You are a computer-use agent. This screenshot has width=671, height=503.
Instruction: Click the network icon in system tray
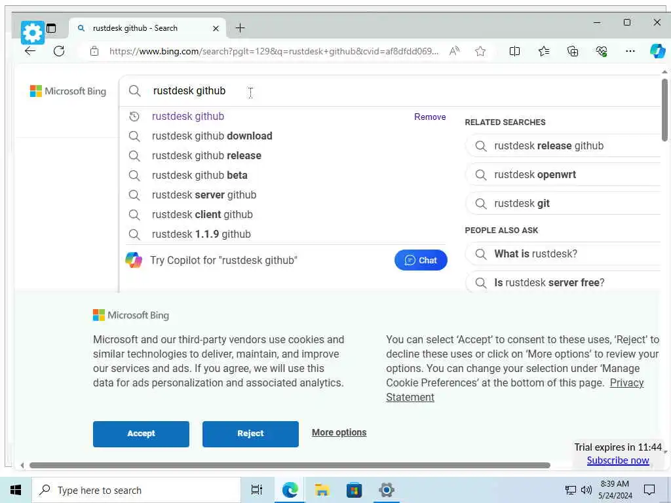tap(570, 490)
